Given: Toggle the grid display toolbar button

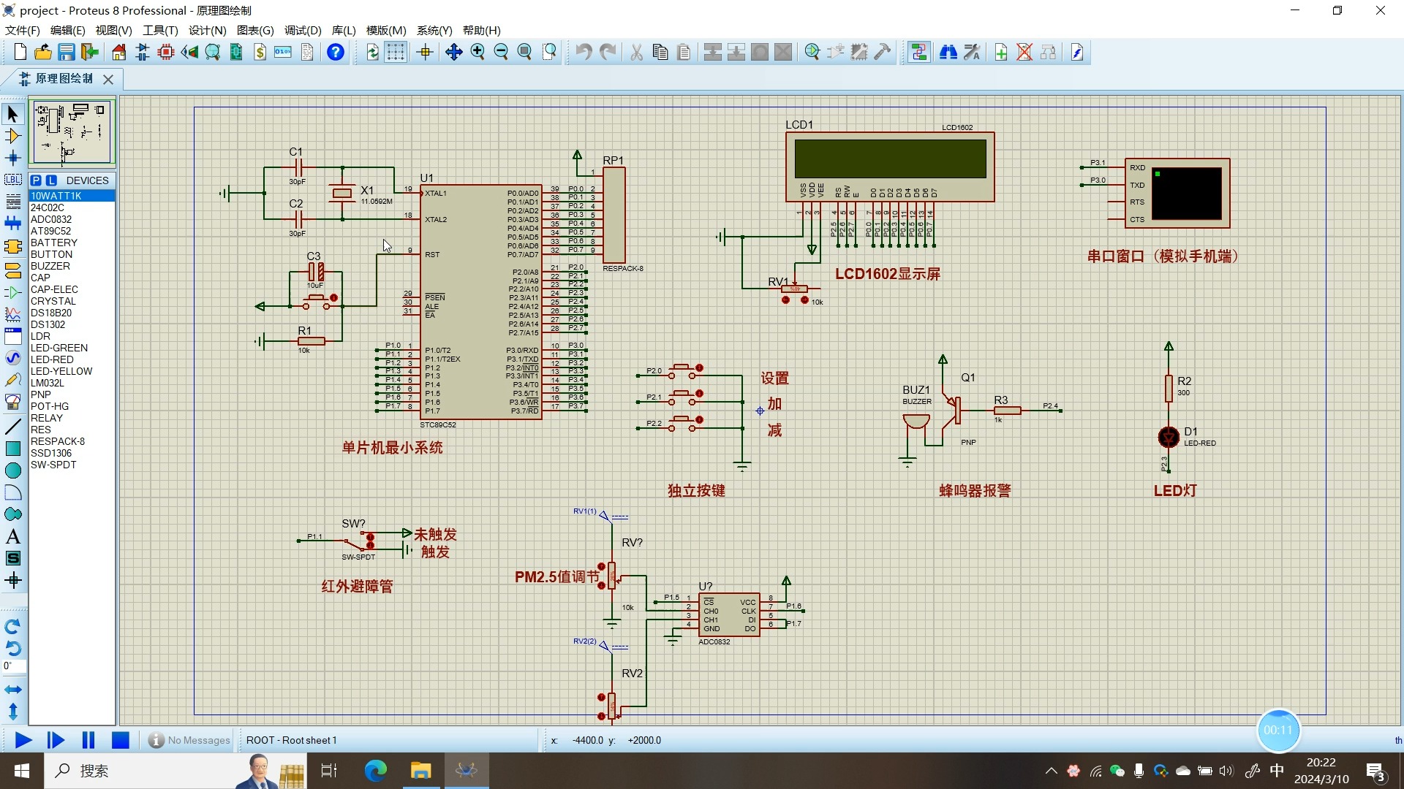Looking at the screenshot, I should pos(396,52).
